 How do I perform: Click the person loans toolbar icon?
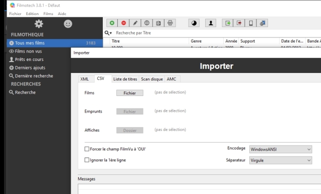(211, 23)
